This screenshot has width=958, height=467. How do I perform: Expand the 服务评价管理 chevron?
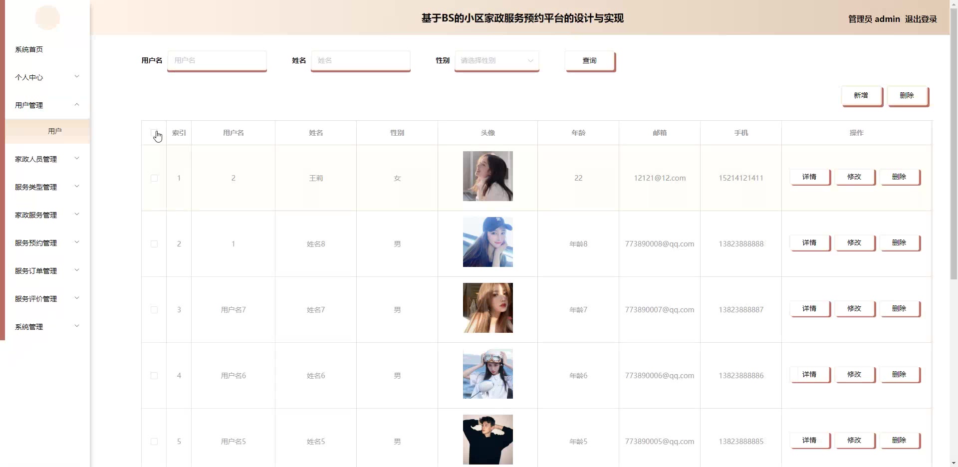tap(77, 298)
